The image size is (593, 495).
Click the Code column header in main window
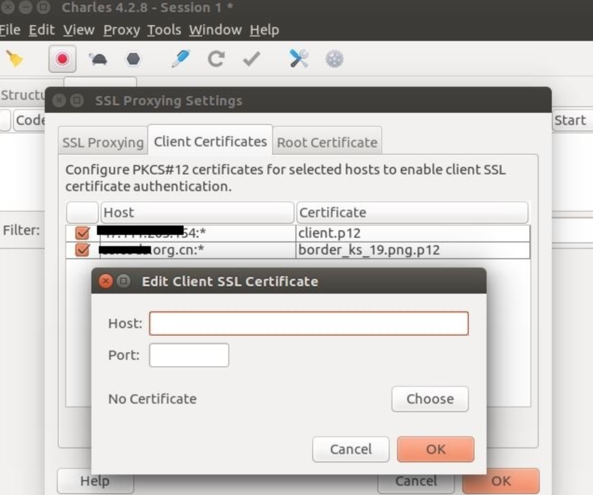pos(30,120)
